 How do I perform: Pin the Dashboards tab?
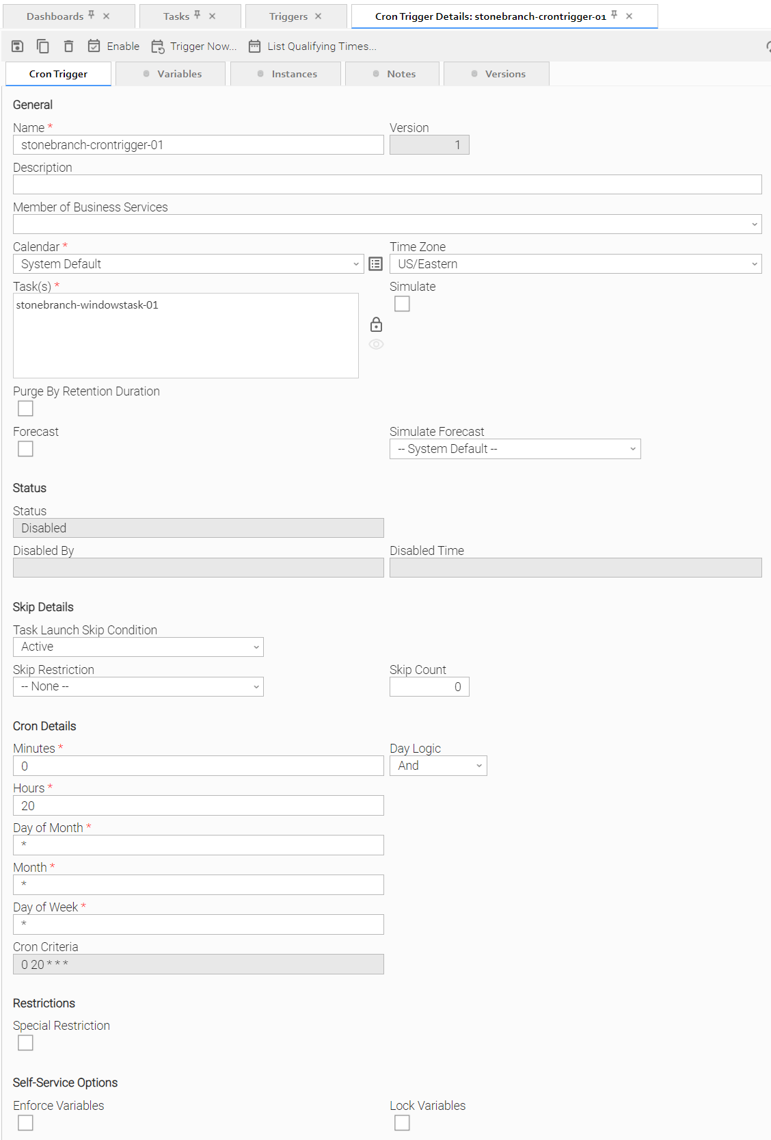tap(92, 15)
